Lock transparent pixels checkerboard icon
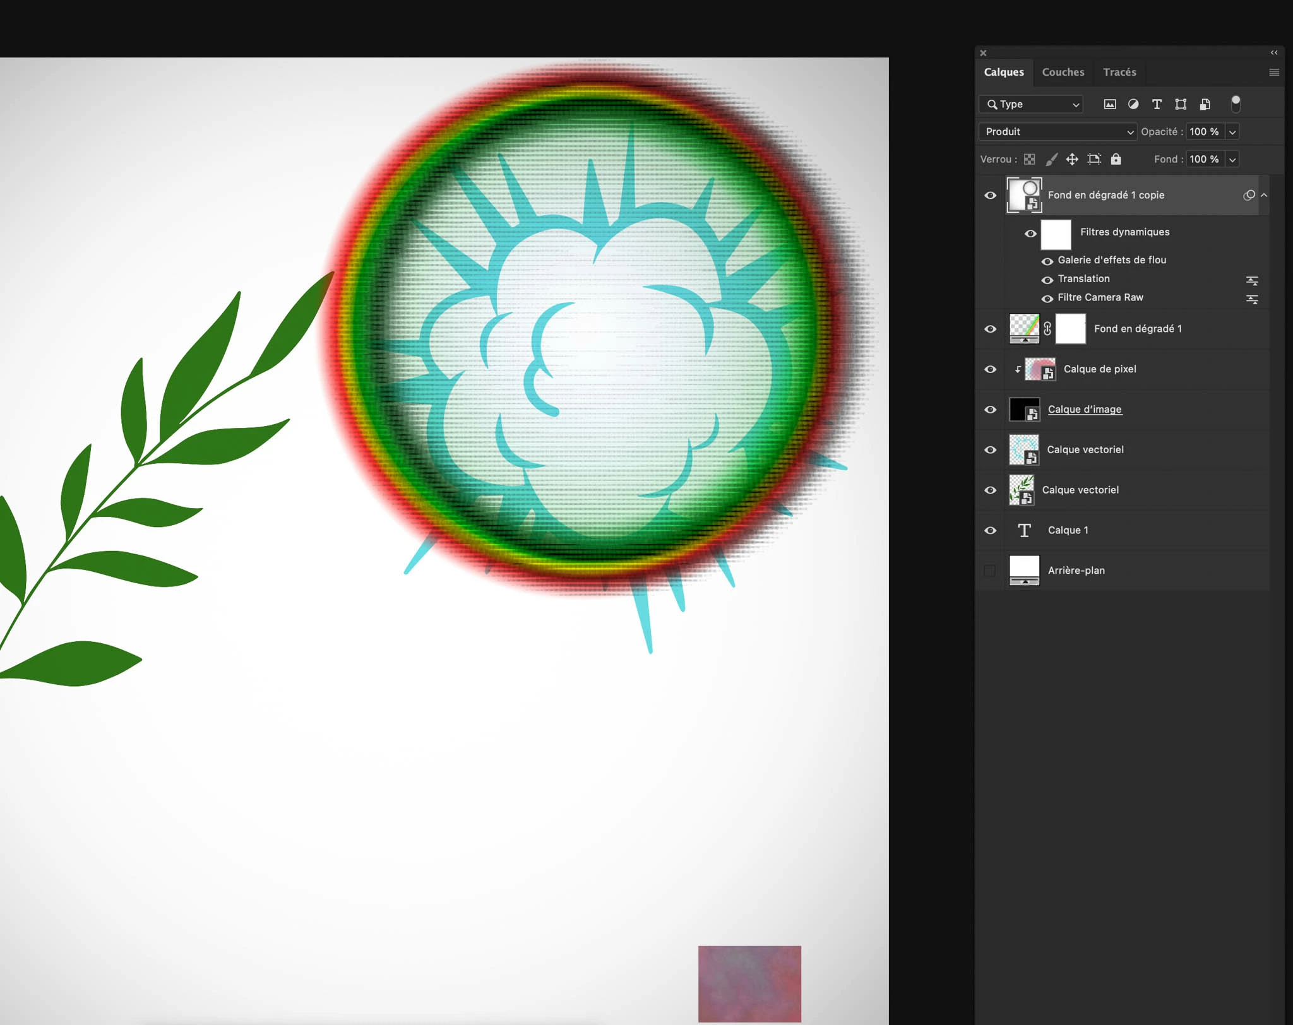 click(1029, 159)
